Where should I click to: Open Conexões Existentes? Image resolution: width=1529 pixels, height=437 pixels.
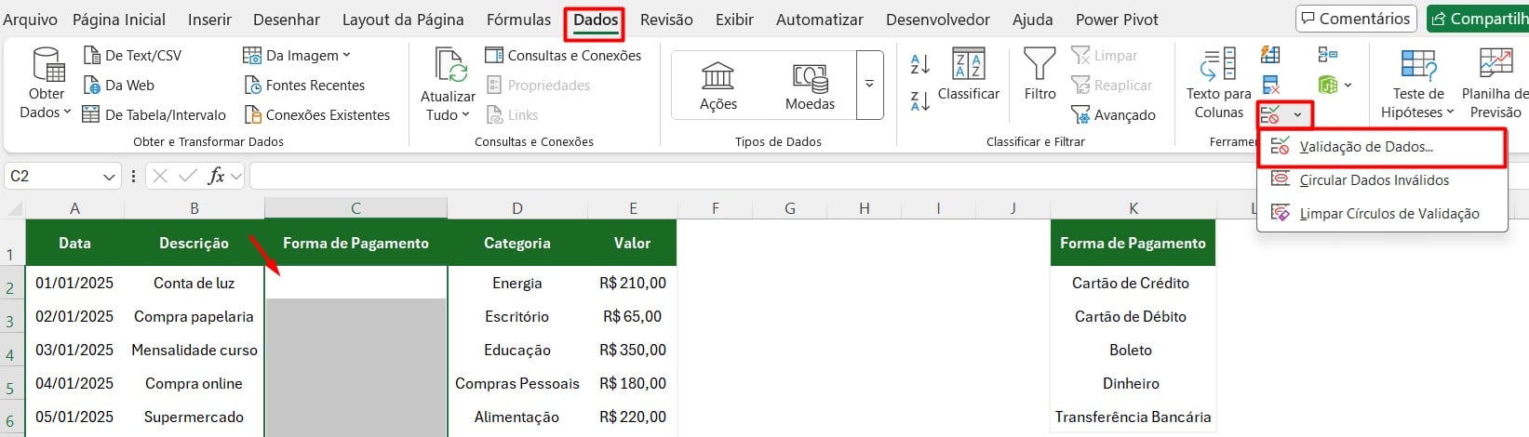click(x=317, y=115)
